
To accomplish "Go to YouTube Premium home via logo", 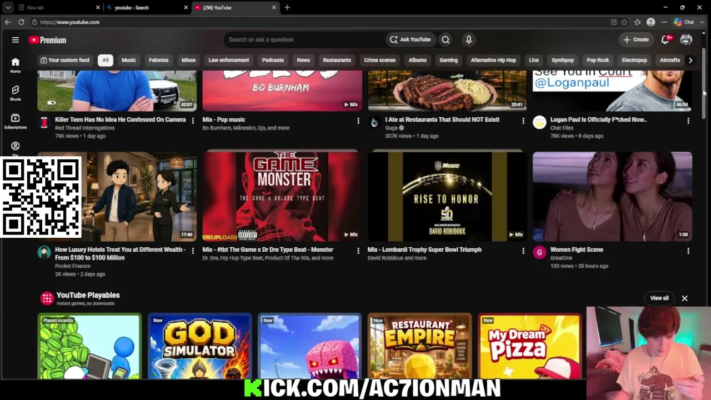I will tap(48, 40).
